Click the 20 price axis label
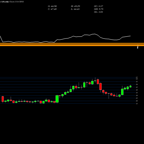 [x=137, y=101]
